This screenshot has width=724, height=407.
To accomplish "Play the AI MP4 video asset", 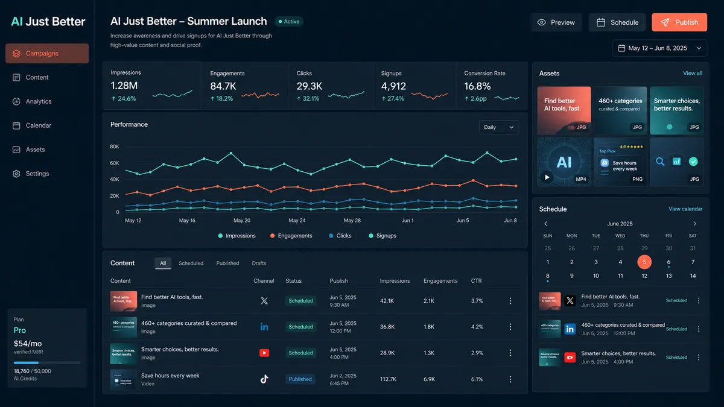I will [547, 177].
